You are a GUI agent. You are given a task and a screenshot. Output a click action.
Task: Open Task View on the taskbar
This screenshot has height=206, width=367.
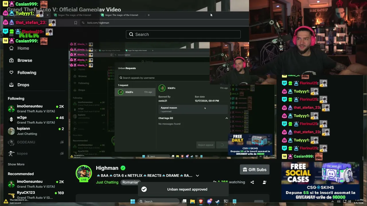[x=184, y=201]
